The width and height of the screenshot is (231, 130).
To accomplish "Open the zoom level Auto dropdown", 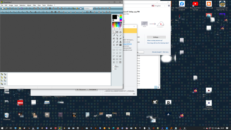I will click(x=88, y=8).
